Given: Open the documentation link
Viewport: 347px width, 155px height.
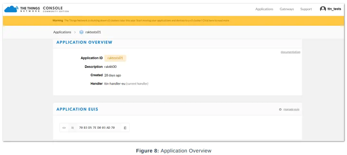Looking at the screenshot, I should [291, 52].
